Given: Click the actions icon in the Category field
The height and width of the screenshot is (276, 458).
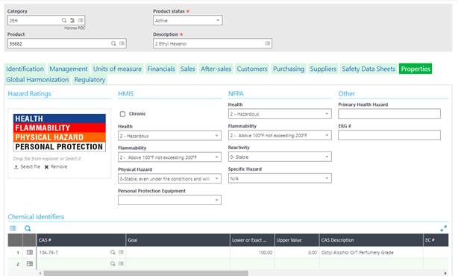Looking at the screenshot, I should click(x=81, y=20).
